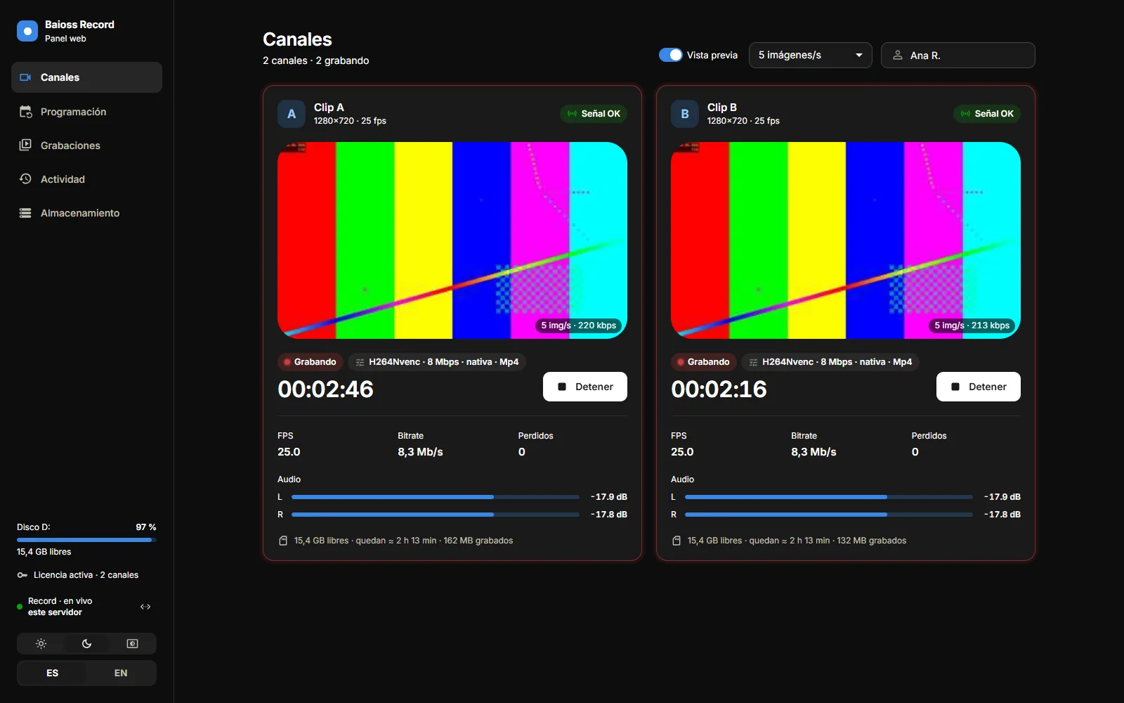Open Clip B's H264Nvenc encoding settings chip
The image size is (1124, 703).
point(830,362)
